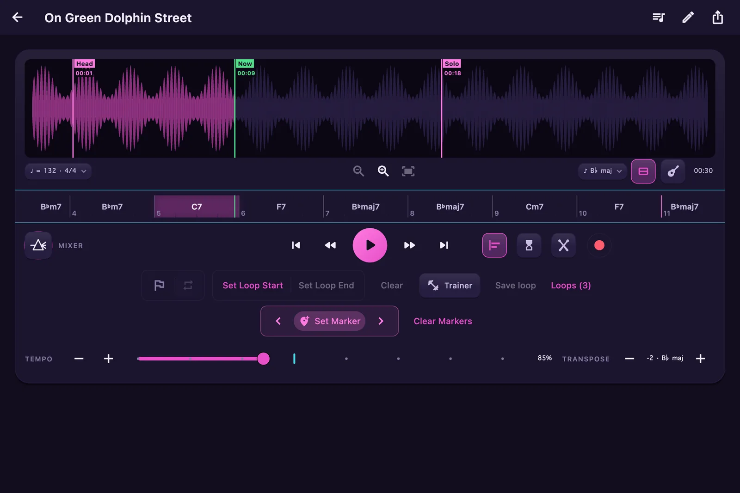Click the crossed-tools X icon
The image size is (740, 493).
pos(563,245)
